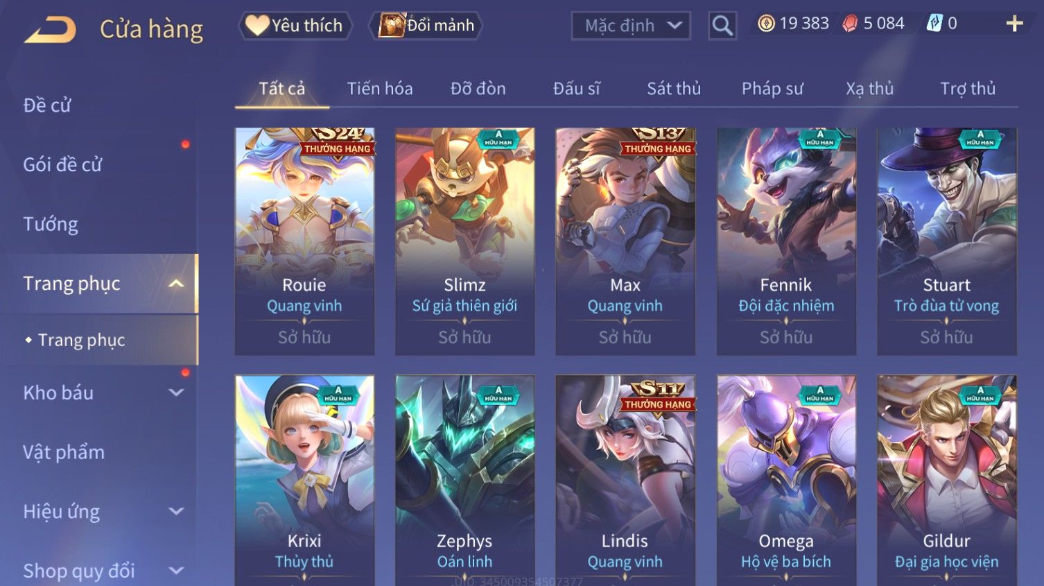Screen dimensions: 1044x586
Task: Select the Tiến hóa tab
Action: 380,89
